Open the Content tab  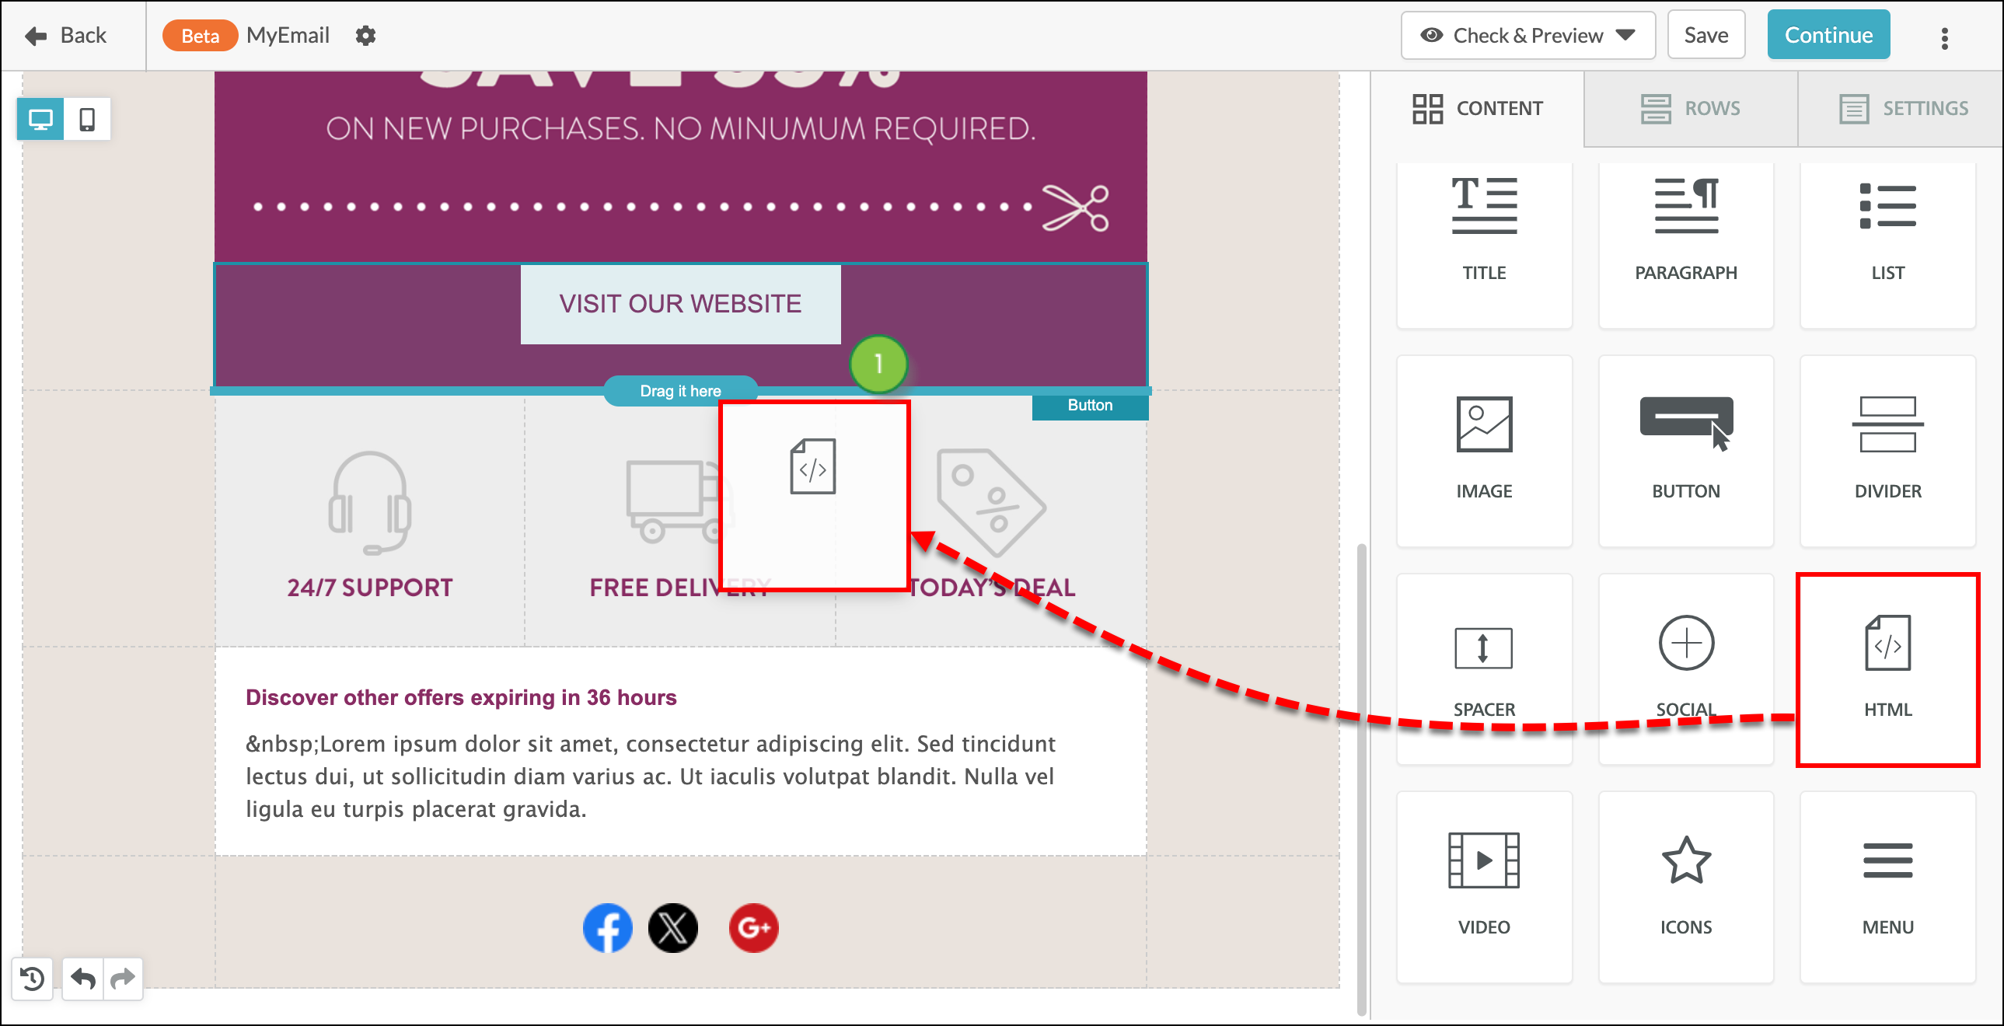tap(1477, 108)
